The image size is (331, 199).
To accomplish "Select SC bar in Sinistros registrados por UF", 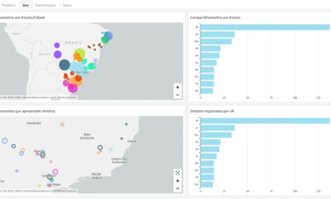I will [217, 128].
